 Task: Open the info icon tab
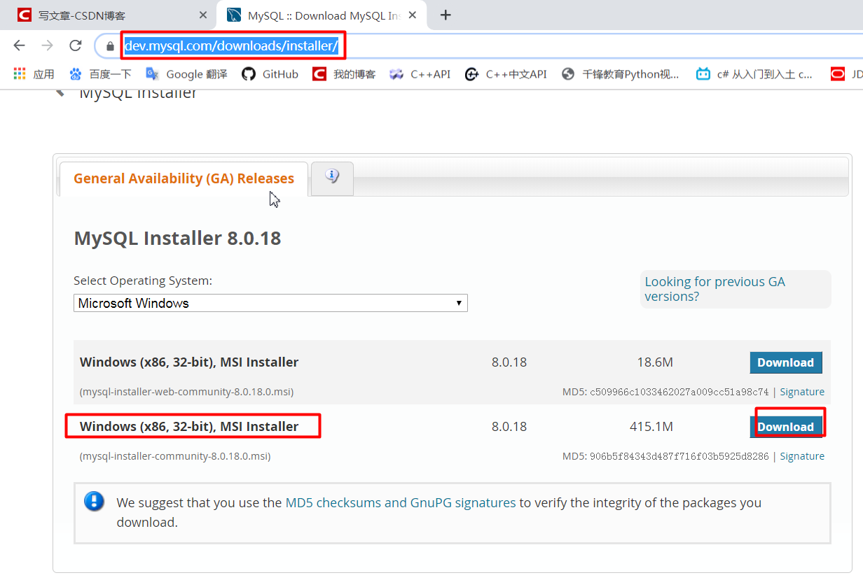332,177
